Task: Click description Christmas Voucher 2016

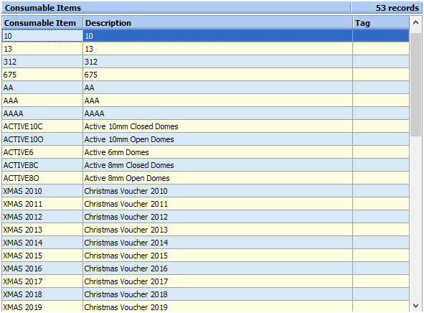Action: tap(217, 268)
